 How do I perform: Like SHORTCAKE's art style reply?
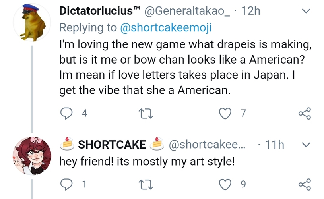(226, 184)
